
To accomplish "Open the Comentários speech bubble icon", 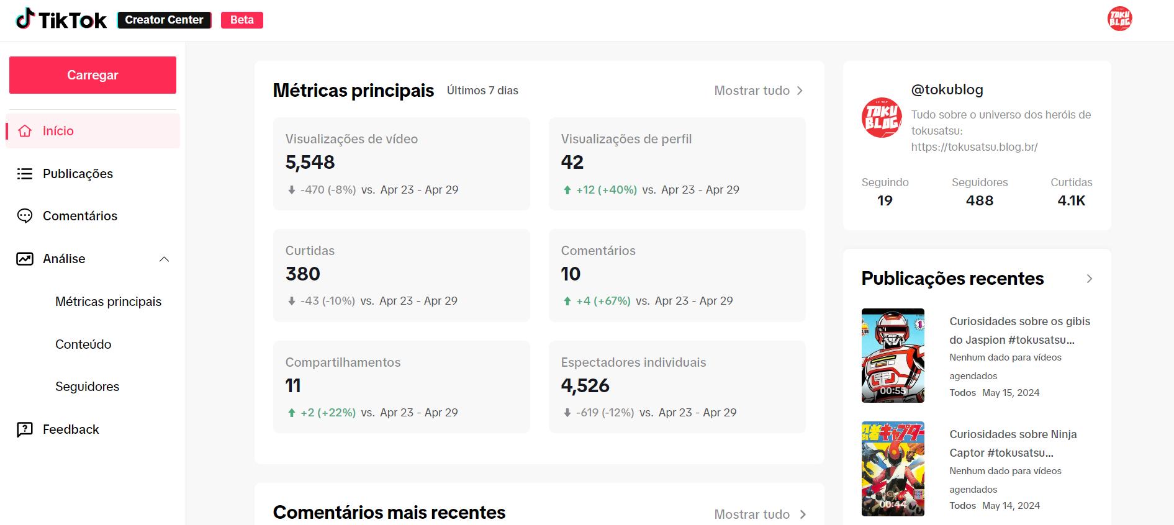I will (25, 216).
